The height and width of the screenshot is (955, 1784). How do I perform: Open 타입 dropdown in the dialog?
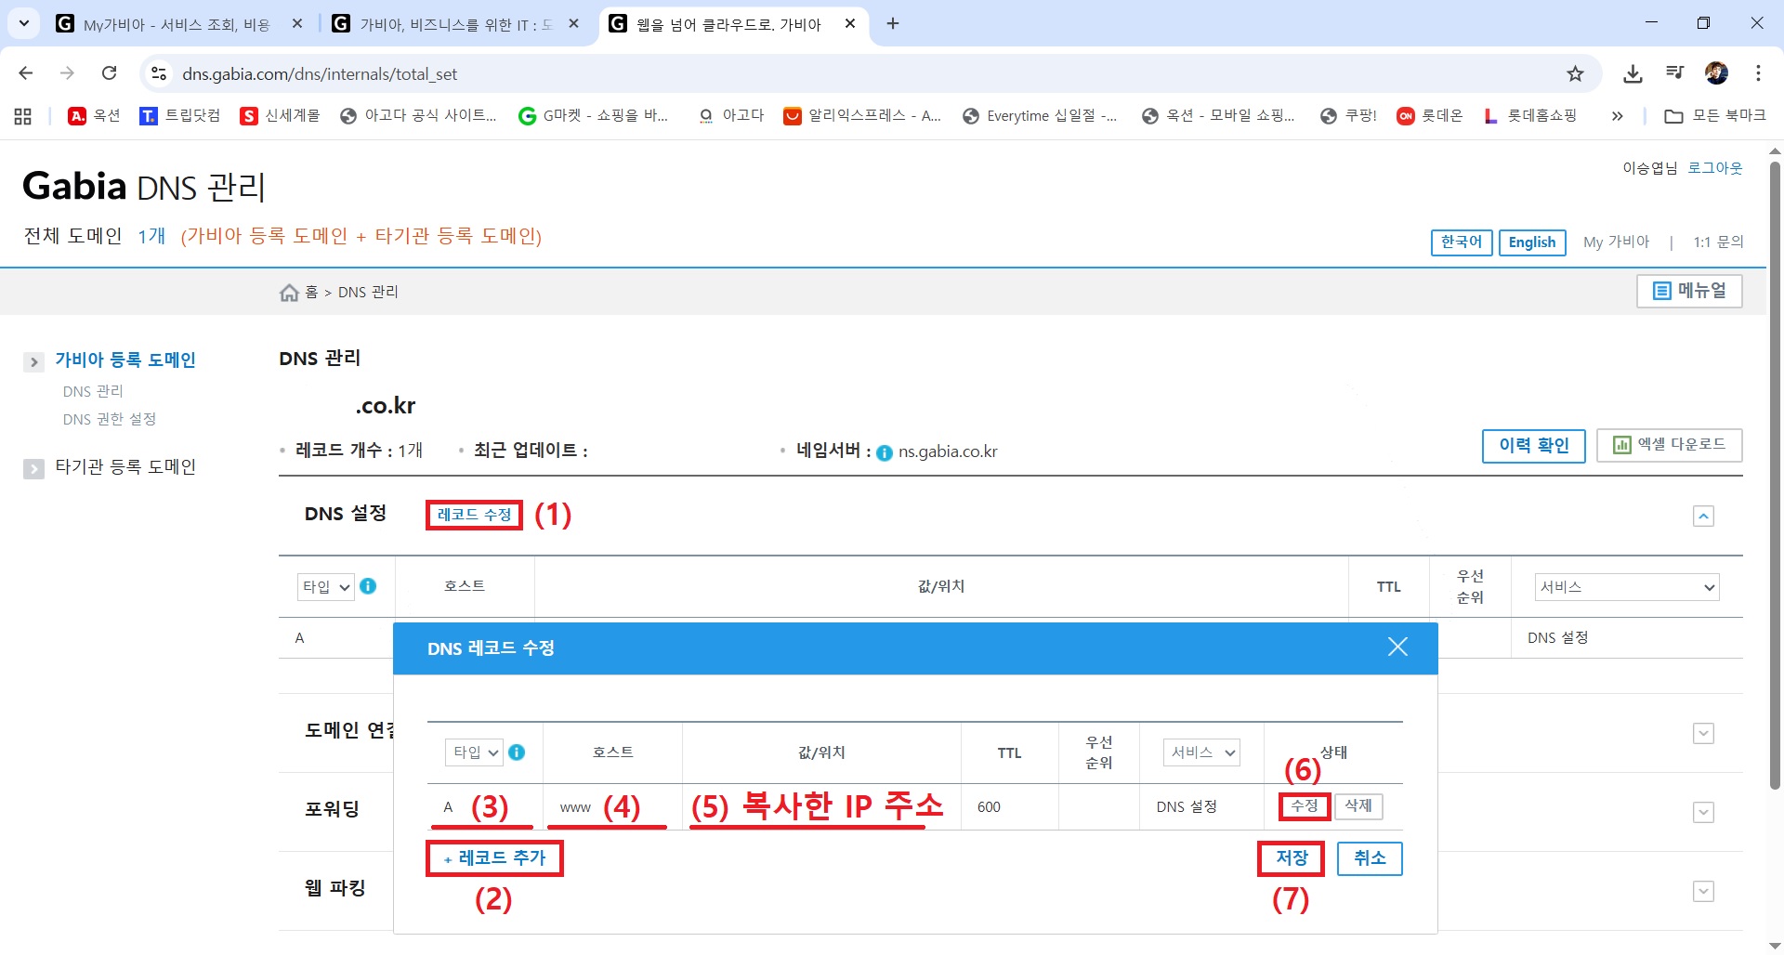pos(475,752)
